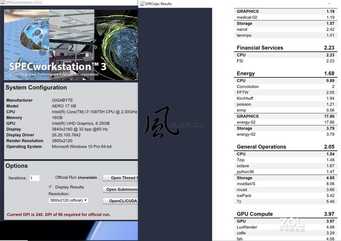341x241 pixels.
Task: Click the FSI result row
Action: pos(286,61)
